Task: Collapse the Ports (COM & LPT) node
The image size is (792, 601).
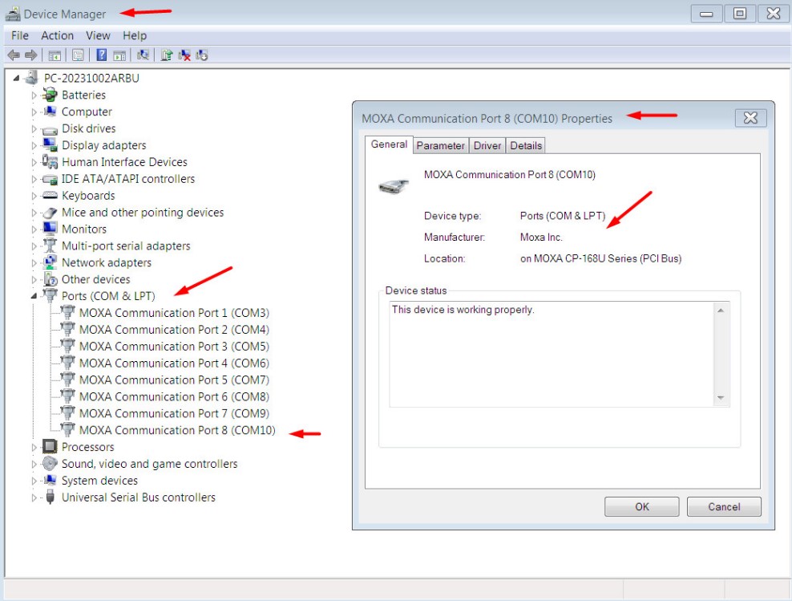Action: tap(34, 296)
